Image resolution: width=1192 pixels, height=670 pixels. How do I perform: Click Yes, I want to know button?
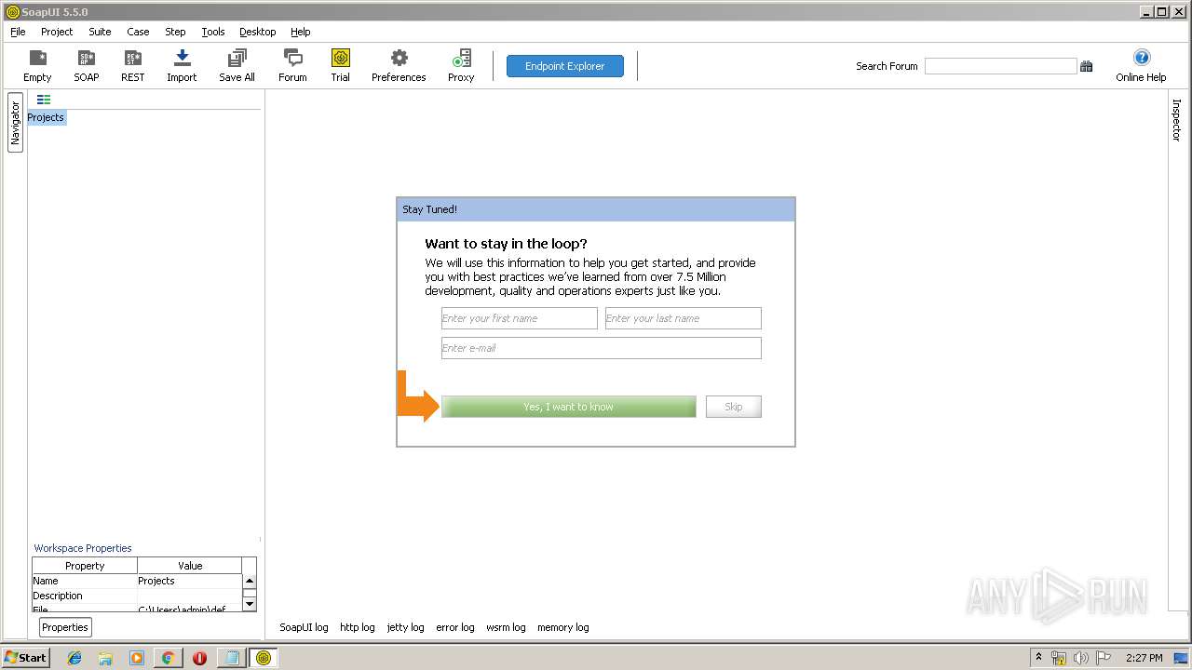coord(568,407)
